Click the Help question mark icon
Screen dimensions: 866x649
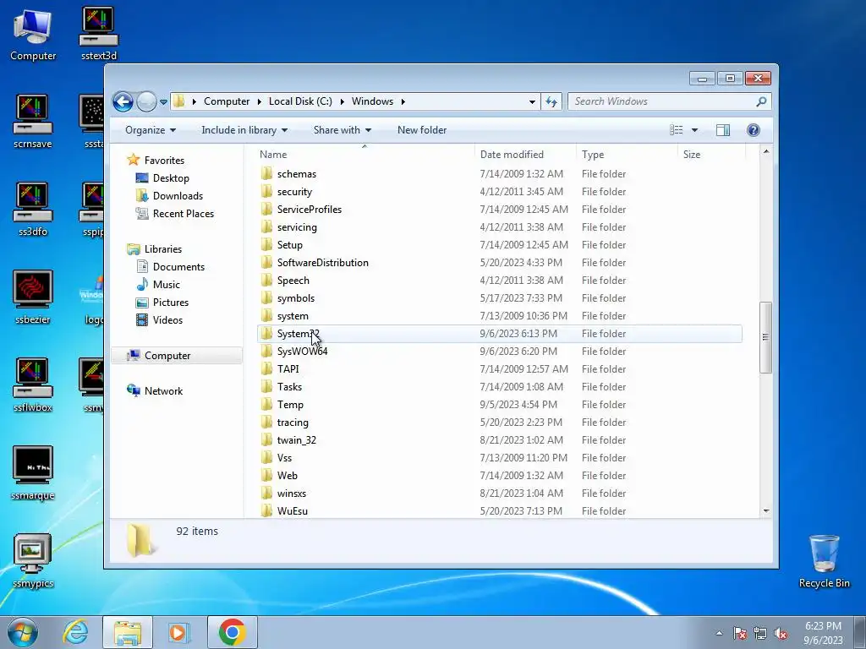point(754,130)
